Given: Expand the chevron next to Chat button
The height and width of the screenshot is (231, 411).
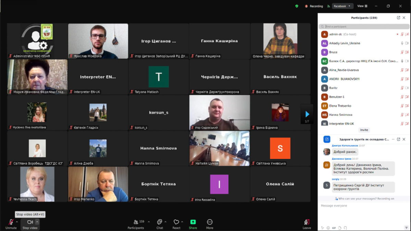Looking at the screenshot, I should click(165, 222).
